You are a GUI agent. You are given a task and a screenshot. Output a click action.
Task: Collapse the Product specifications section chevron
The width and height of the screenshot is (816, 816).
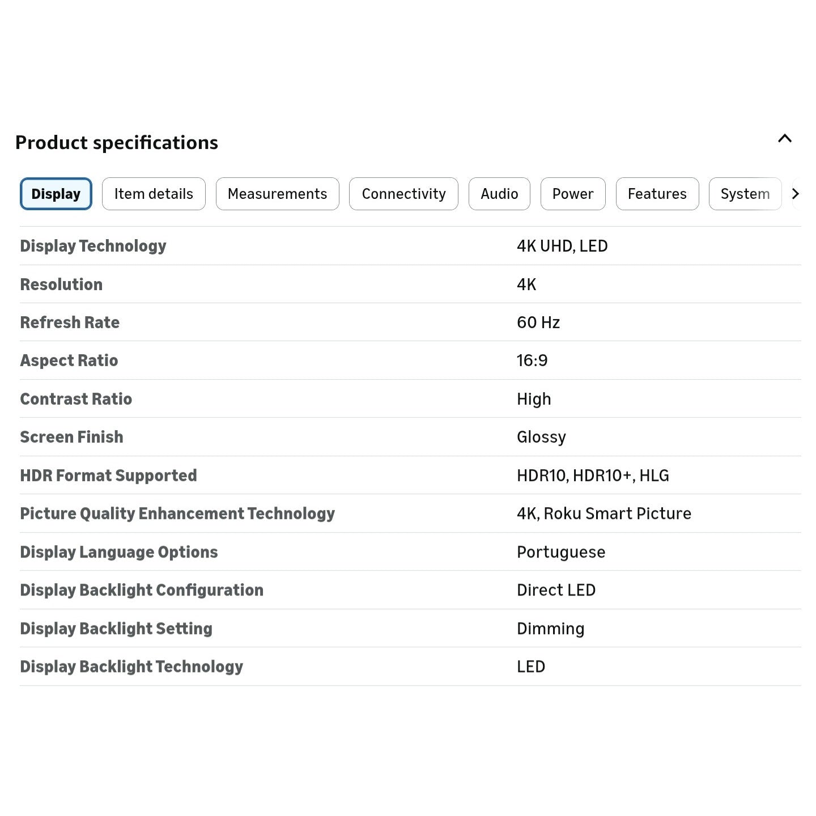pos(784,139)
